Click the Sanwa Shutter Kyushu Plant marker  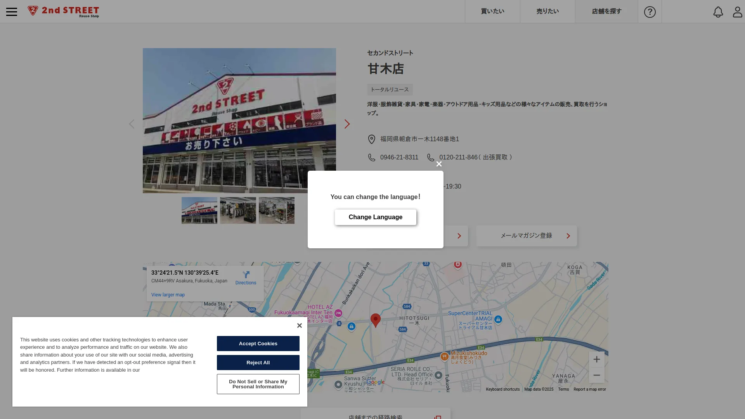pyautogui.click(x=338, y=384)
